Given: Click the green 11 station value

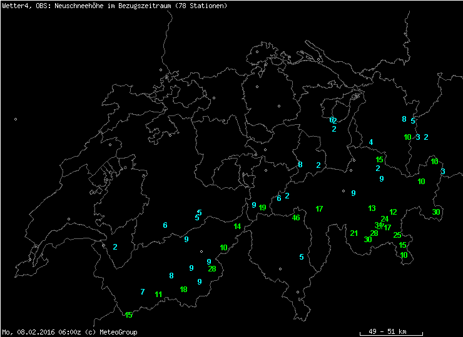Looking at the screenshot, I should point(158,295).
